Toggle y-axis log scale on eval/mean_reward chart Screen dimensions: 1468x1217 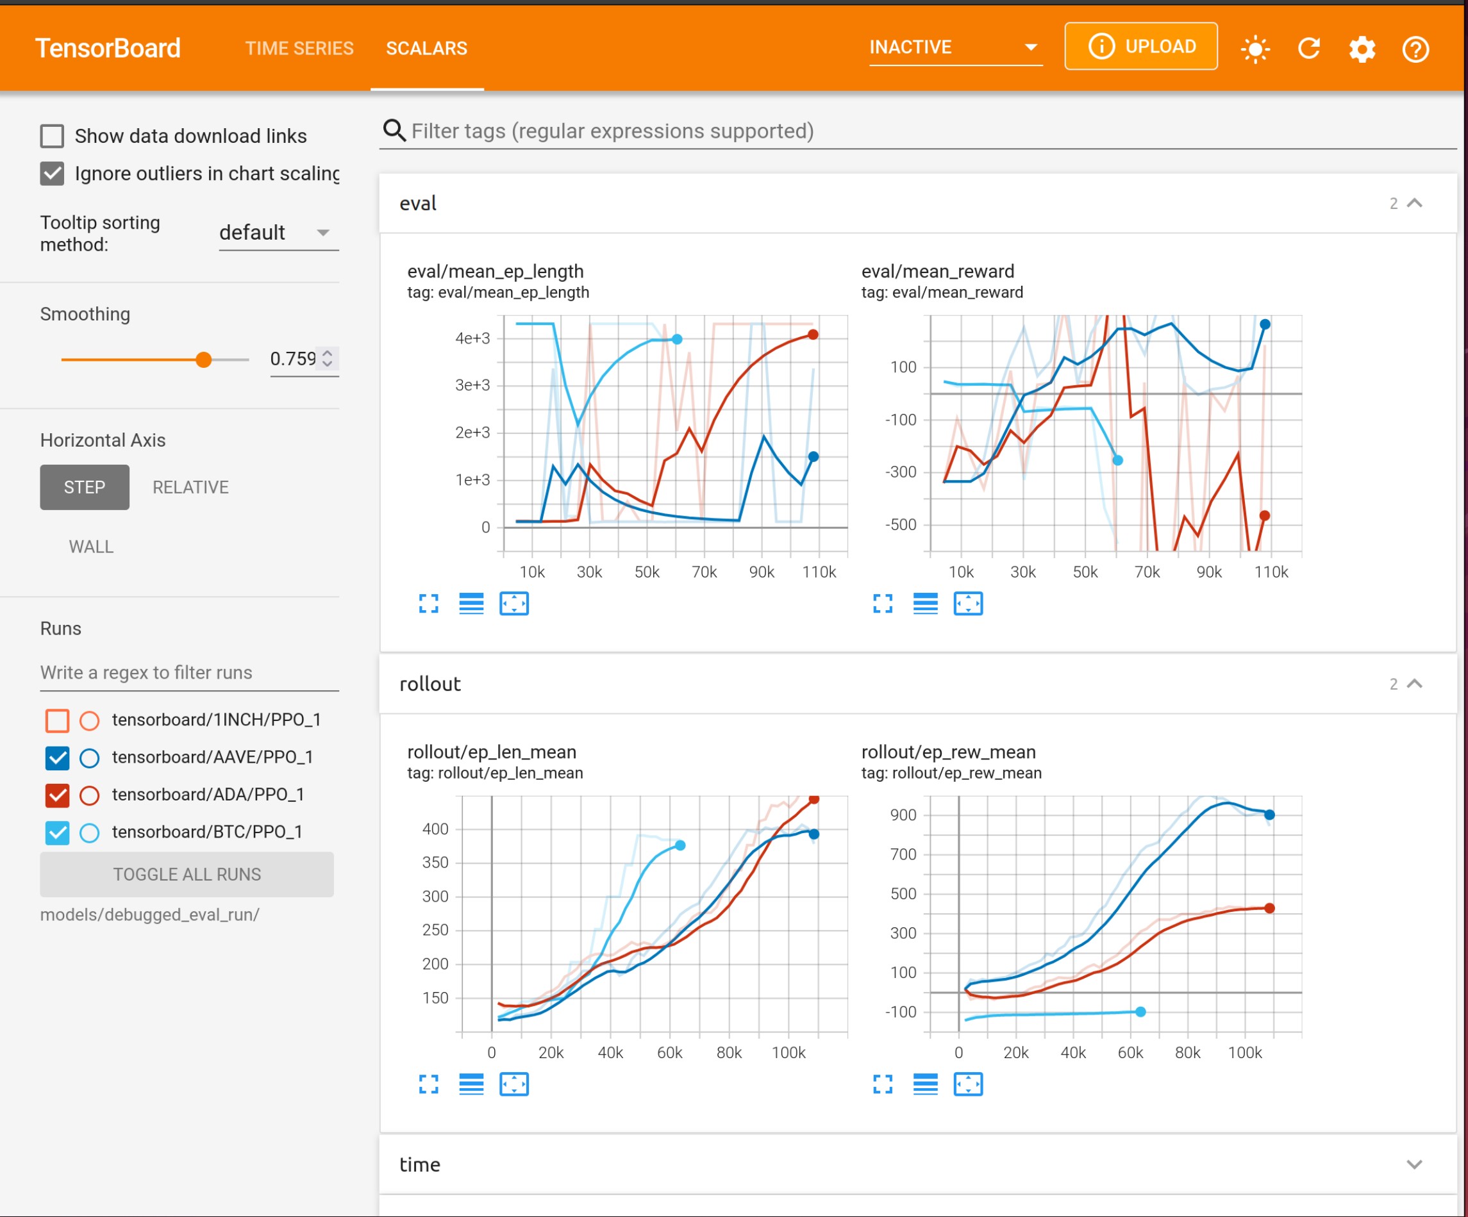click(926, 603)
